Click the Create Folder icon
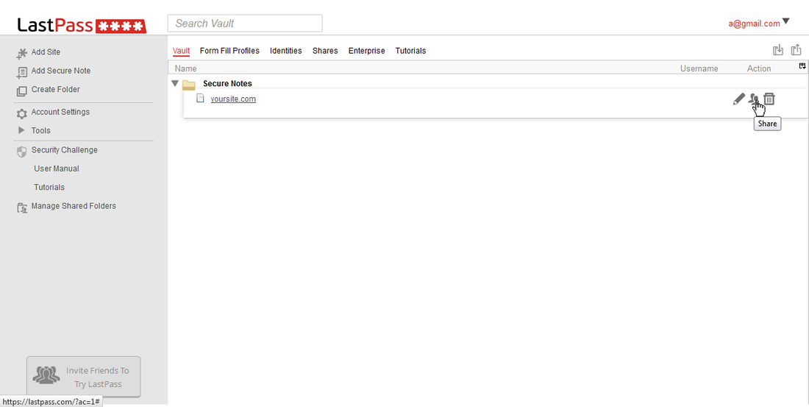This screenshot has height=407, width=809. tap(21, 91)
